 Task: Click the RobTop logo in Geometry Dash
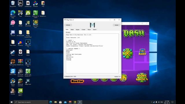pos(77,81)
